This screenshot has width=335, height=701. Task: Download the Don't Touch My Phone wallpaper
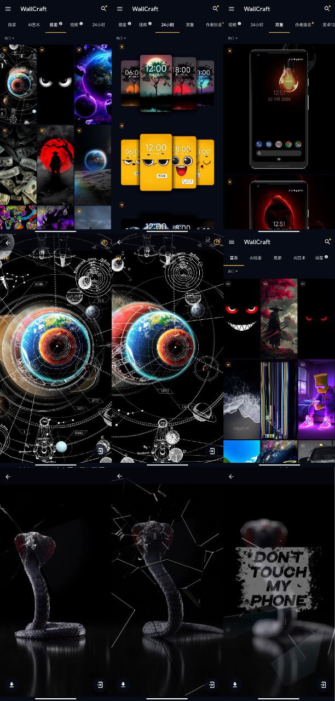click(235, 685)
